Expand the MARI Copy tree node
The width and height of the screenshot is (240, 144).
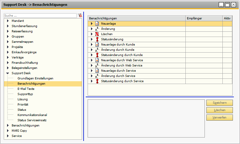click(8, 130)
